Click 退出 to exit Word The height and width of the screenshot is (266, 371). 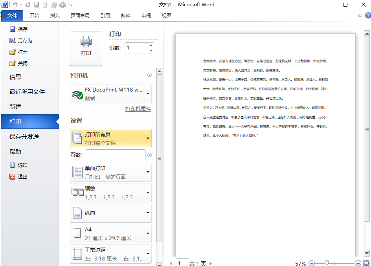(x=19, y=177)
